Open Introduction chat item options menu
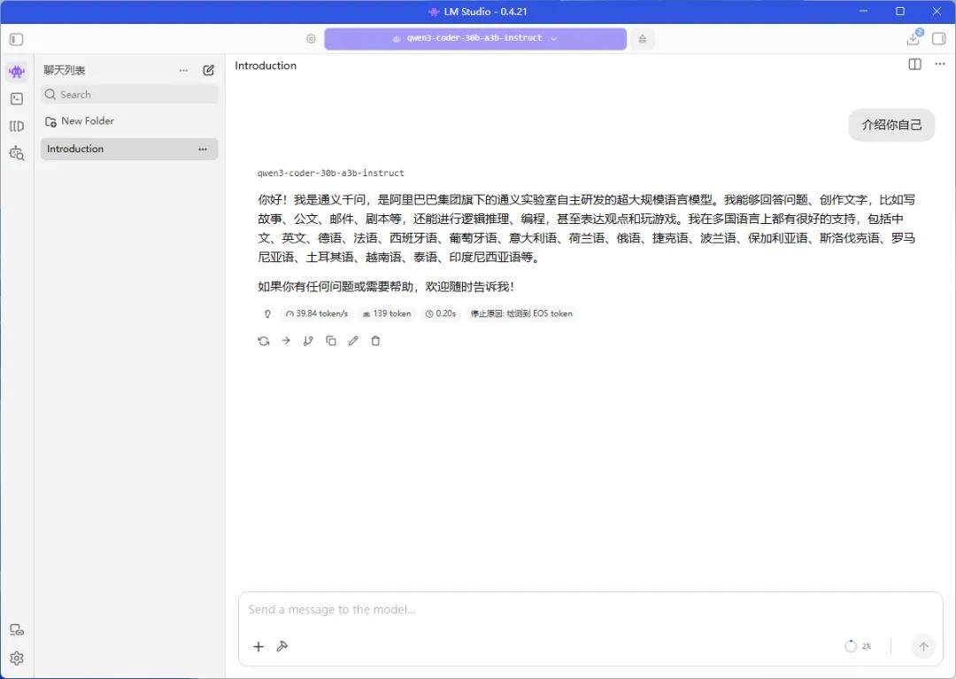The width and height of the screenshot is (956, 679). click(203, 150)
